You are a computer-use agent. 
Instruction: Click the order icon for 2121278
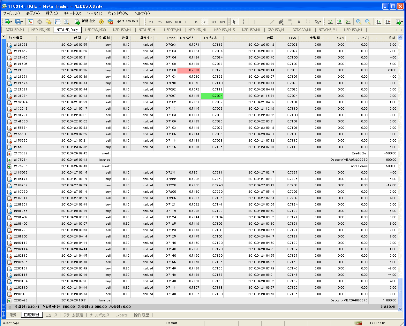[10, 45]
